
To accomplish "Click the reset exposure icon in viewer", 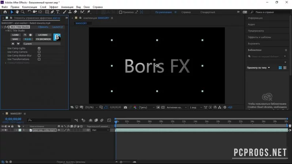I will (x=225, y=107).
